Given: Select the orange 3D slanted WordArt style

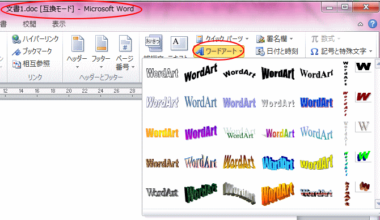Looking at the screenshot, I should pyautogui.click(x=278, y=193).
